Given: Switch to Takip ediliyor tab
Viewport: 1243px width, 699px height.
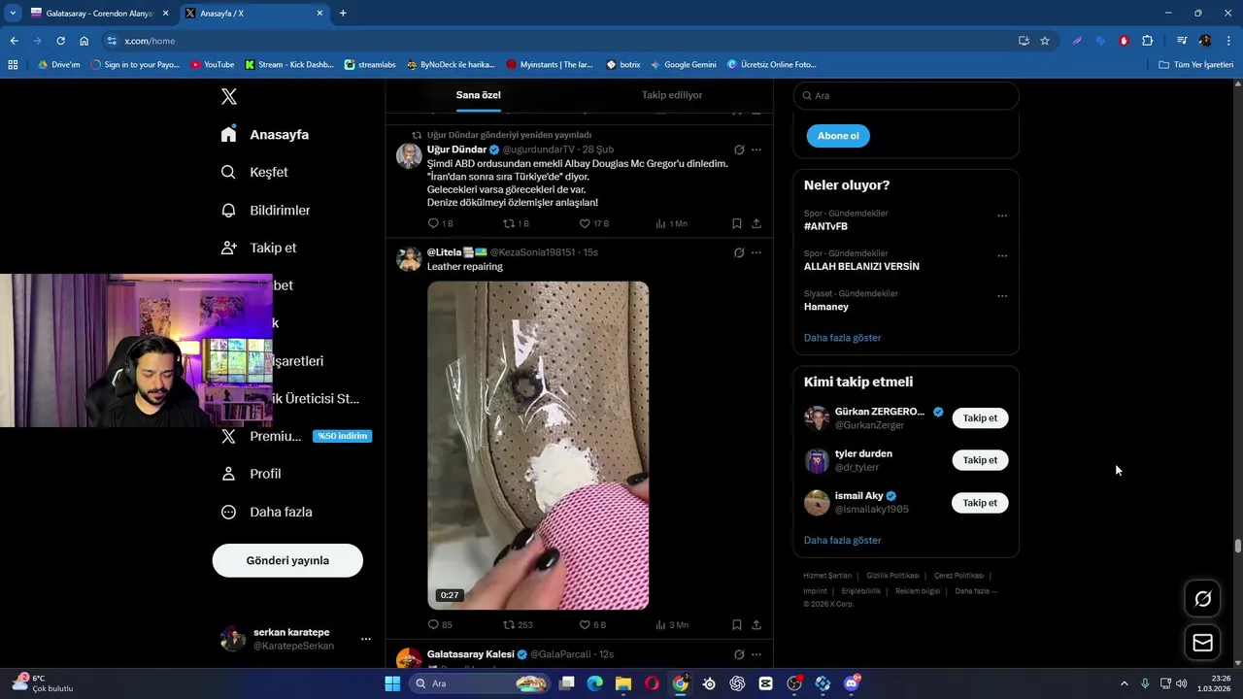Looking at the screenshot, I should point(672,95).
